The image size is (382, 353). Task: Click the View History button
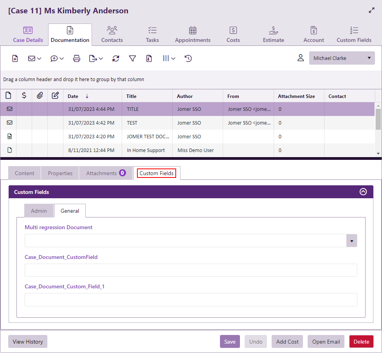(28, 342)
